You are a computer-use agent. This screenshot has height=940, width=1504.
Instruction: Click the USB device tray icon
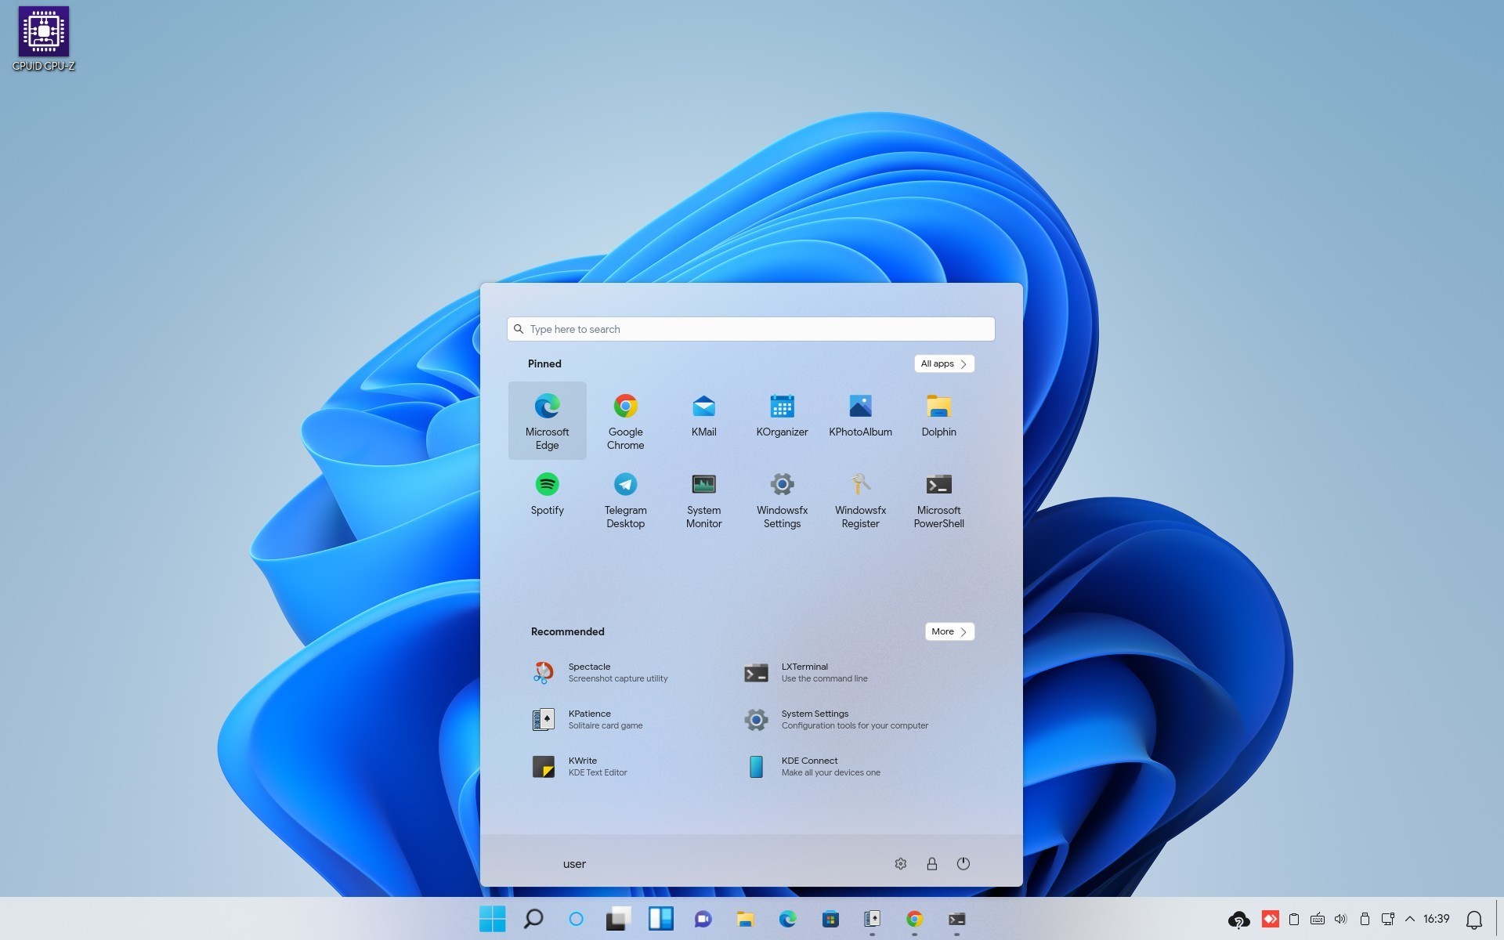tap(1365, 919)
